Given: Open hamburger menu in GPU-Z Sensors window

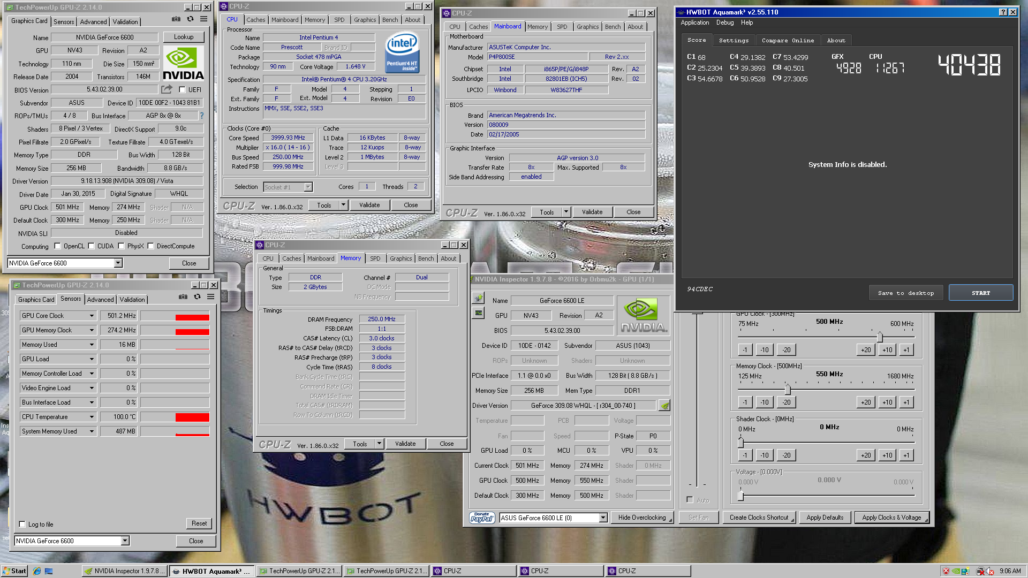Looking at the screenshot, I should (x=210, y=297).
